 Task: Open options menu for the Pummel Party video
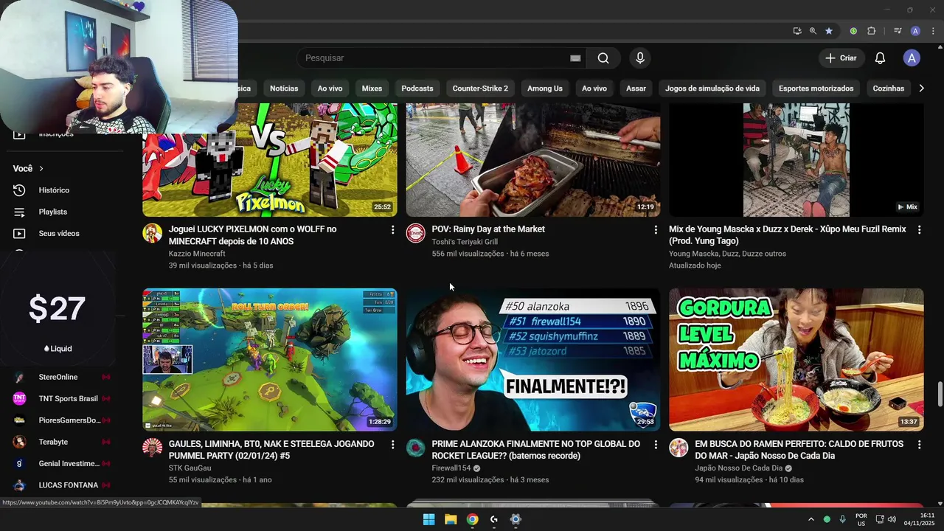click(392, 445)
